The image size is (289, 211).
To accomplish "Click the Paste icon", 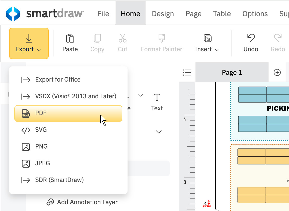I will tap(70, 38).
